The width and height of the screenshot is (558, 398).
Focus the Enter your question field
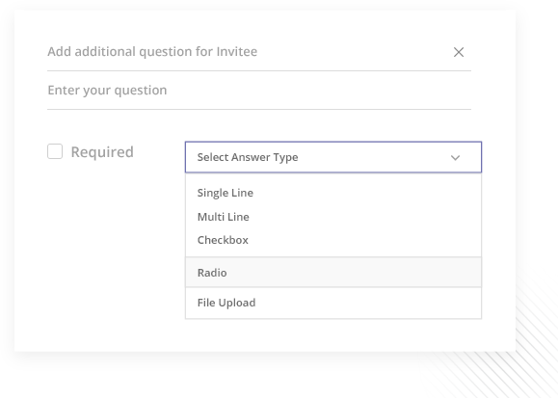tap(259, 91)
